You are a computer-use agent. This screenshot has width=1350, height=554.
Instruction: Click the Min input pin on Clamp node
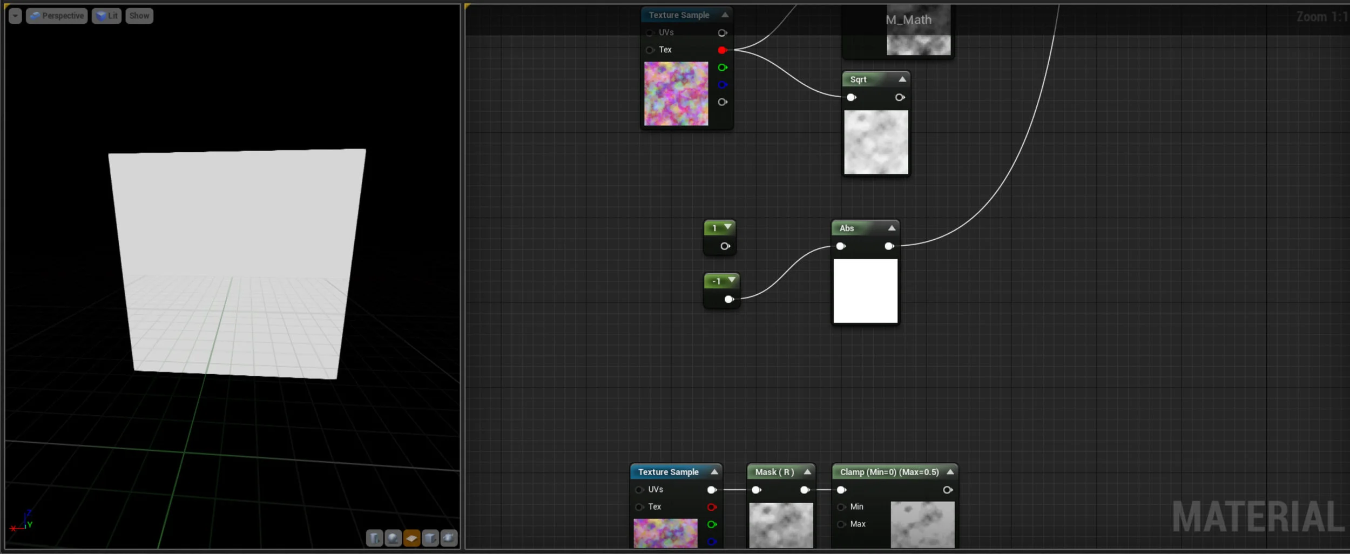[x=841, y=507]
